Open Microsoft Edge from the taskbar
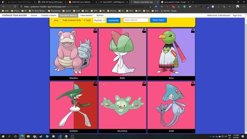The image size is (247, 139). point(22,136)
